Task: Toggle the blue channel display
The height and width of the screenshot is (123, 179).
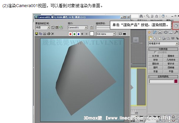Action: [x=78, y=34]
